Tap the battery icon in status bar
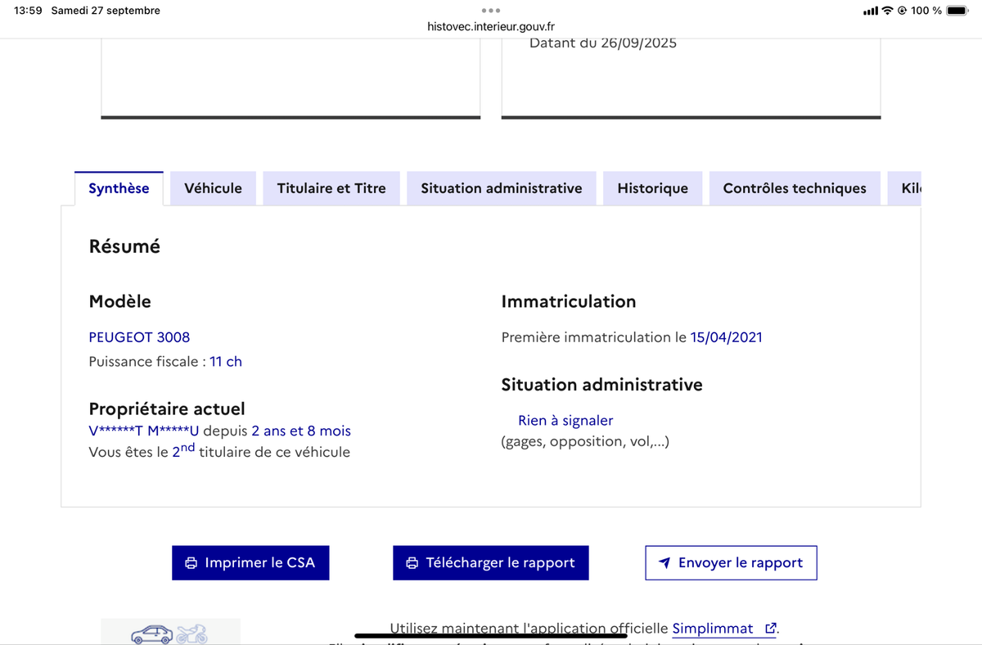This screenshot has height=645, width=982. [957, 11]
